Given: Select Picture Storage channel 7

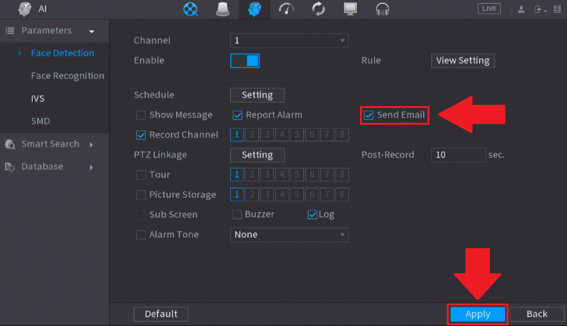Looking at the screenshot, I should 327,195.
